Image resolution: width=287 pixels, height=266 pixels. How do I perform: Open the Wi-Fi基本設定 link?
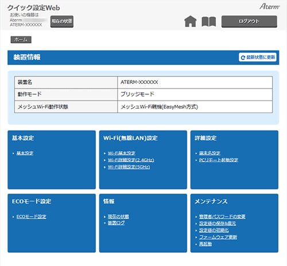[122, 153]
